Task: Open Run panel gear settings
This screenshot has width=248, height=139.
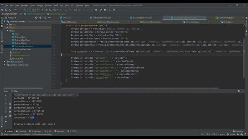Action: tap(239, 91)
